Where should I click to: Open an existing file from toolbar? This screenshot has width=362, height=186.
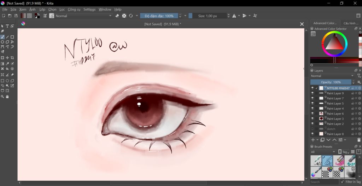pos(10,16)
